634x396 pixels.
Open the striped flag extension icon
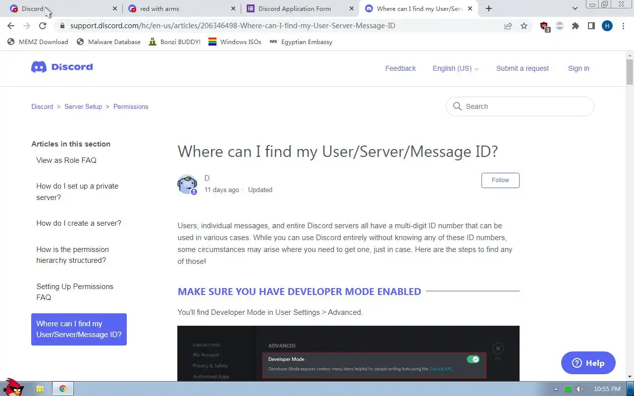point(560,26)
